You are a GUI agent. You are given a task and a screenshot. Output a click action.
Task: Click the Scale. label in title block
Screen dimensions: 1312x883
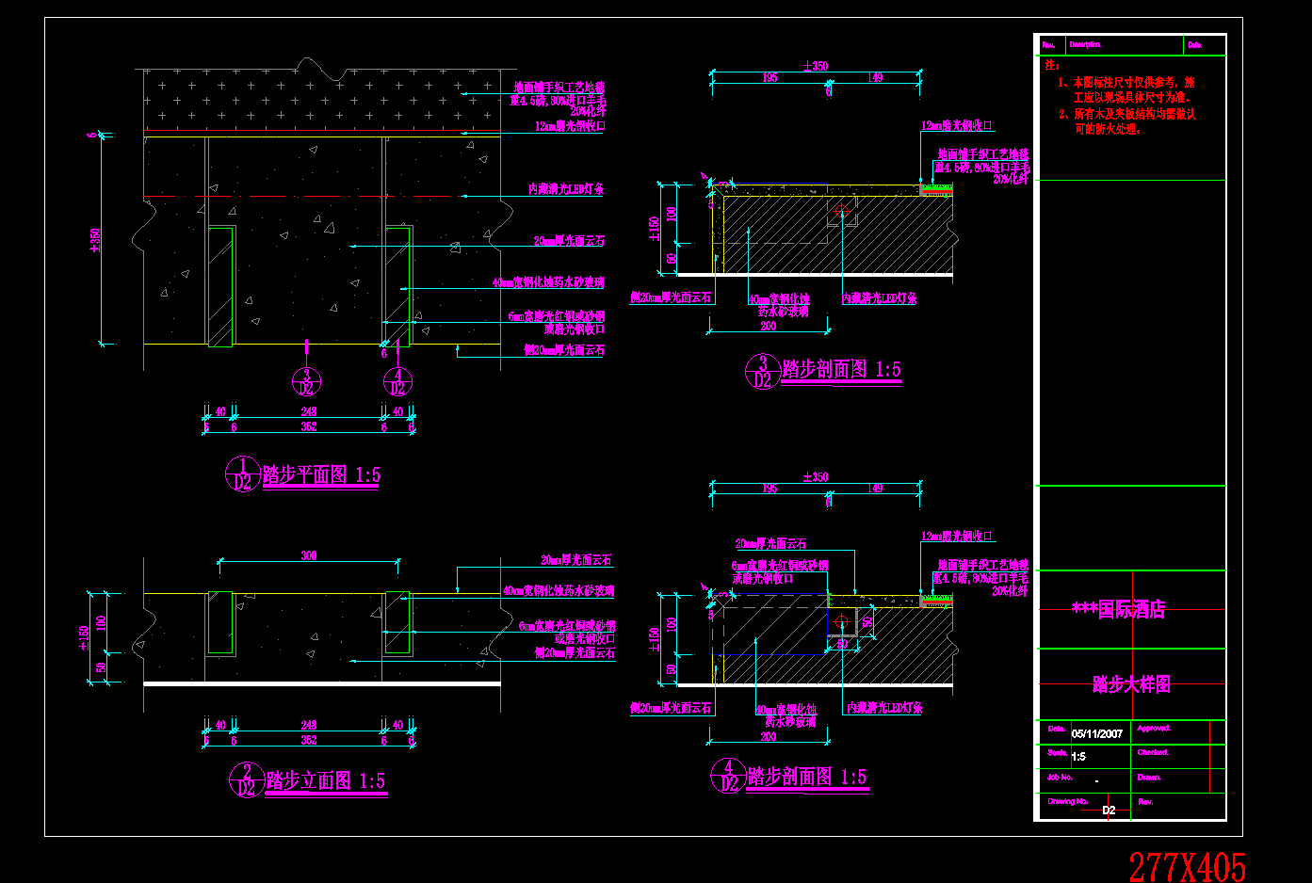pos(1058,752)
